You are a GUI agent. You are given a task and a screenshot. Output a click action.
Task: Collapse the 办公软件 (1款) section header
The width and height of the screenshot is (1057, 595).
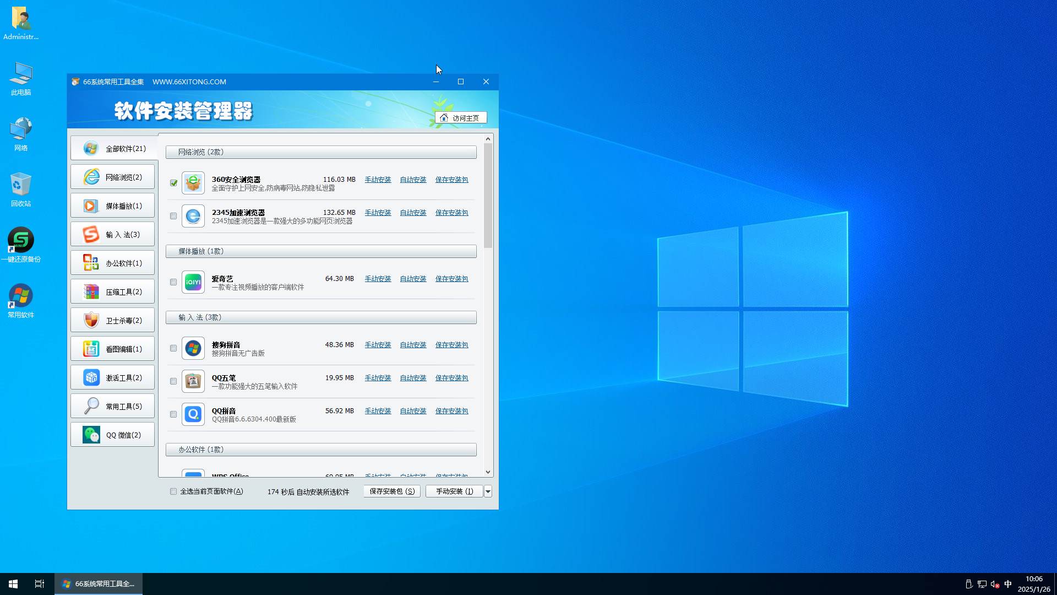pos(321,450)
